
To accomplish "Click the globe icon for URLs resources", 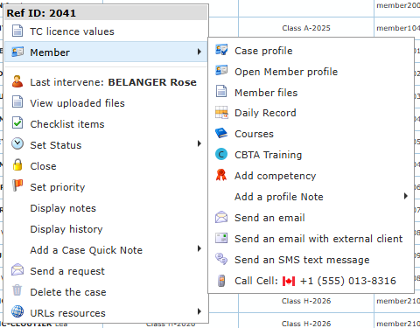I will pos(17,311).
